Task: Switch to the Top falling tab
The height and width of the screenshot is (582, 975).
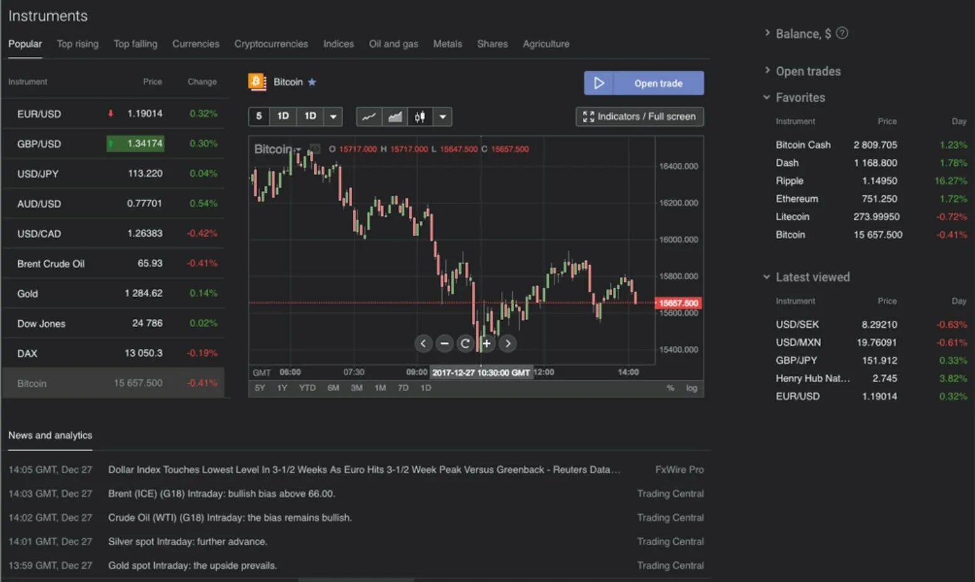Action: click(x=135, y=44)
